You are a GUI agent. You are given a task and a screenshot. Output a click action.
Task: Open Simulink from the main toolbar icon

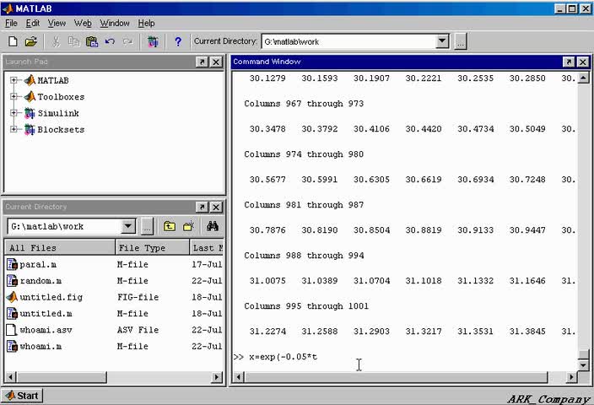[153, 41]
